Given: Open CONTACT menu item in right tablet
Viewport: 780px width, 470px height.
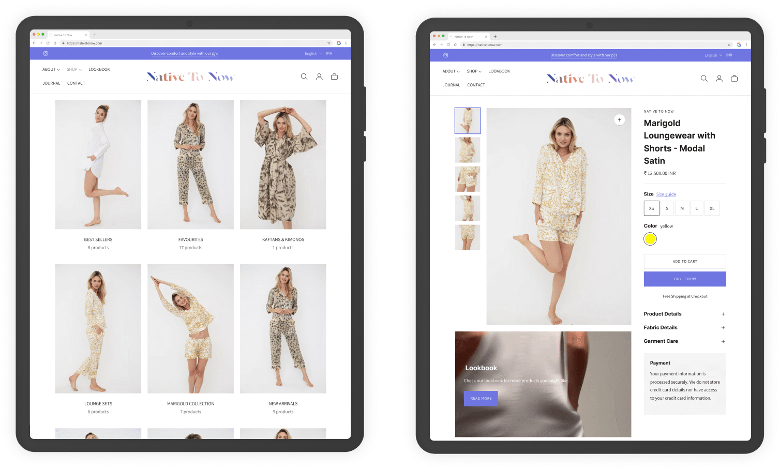Looking at the screenshot, I should coord(476,85).
